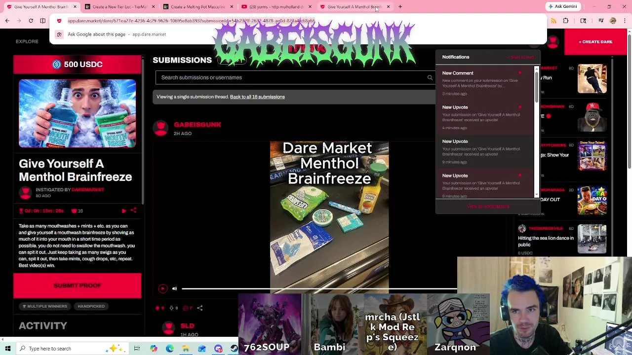Screen dimensions: 632x355
Task: Click the Chrome back arrow
Action: click(7, 21)
